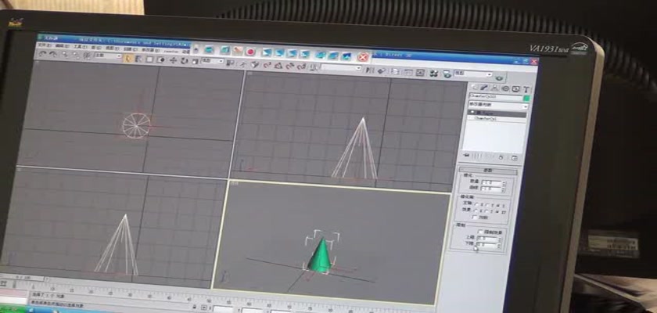Select effect 效果 XY radio button
Image resolution: width=657 pixels, height=313 pixels.
(x=497, y=212)
